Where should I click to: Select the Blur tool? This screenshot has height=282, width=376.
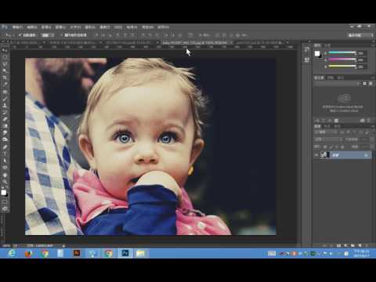coord(5,132)
